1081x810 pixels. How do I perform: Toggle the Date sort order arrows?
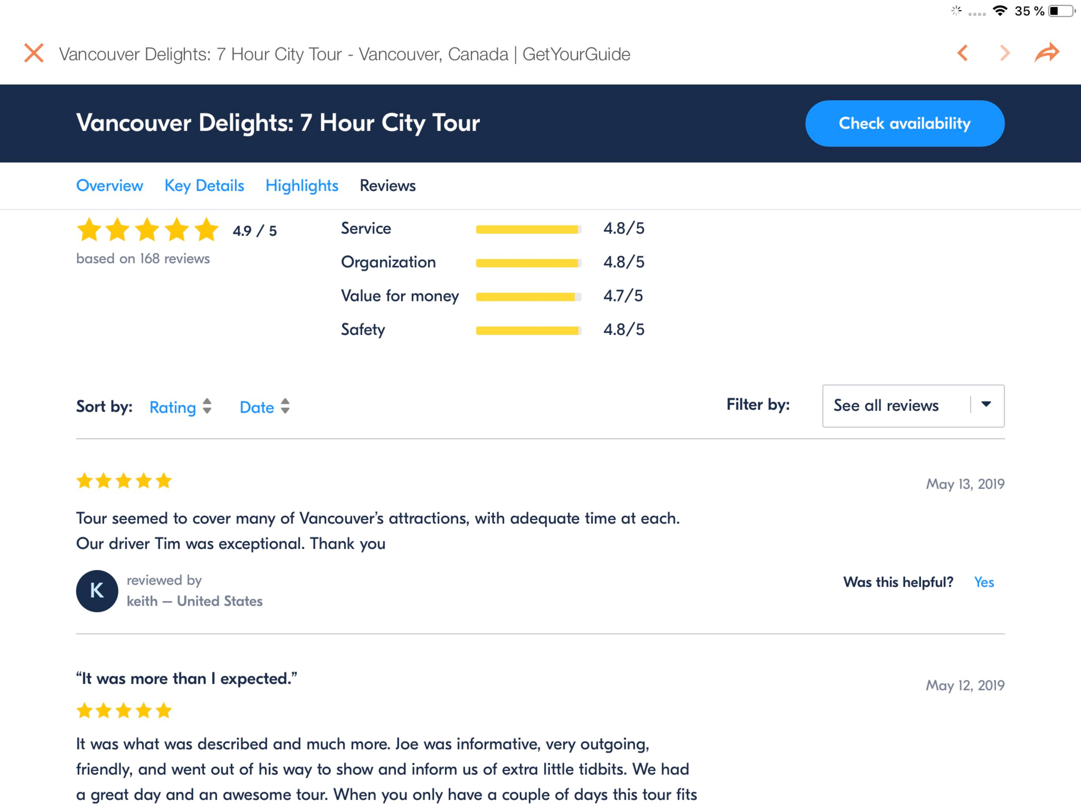coord(285,406)
